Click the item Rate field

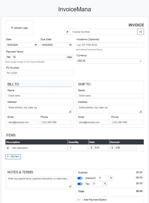coord(101,148)
